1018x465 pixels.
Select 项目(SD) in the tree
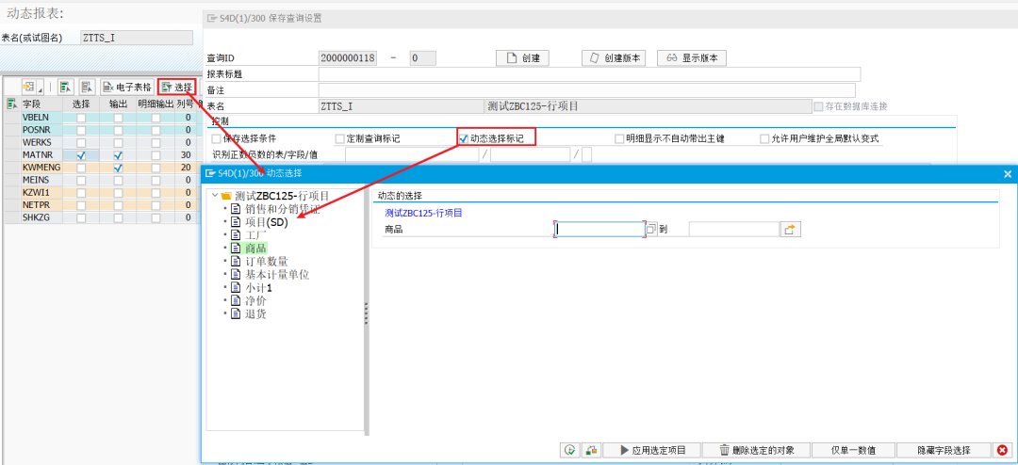[266, 222]
